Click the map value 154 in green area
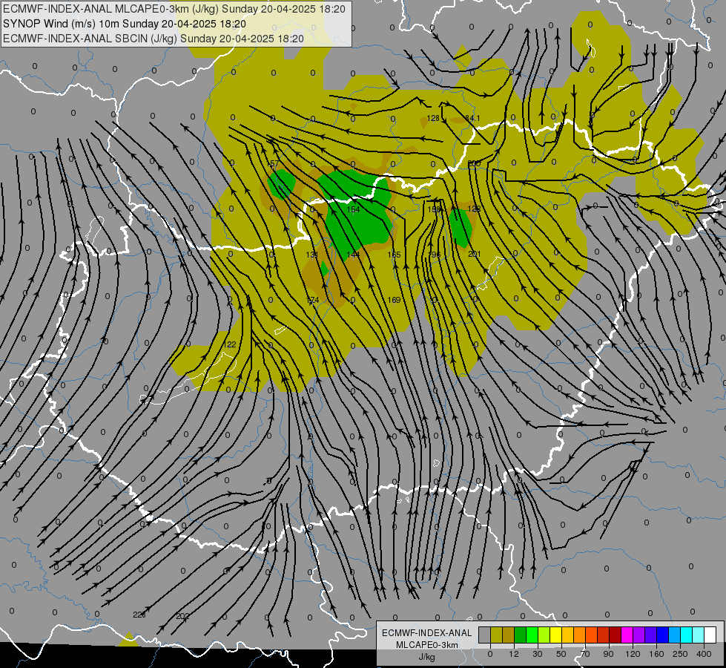 tap(353, 209)
